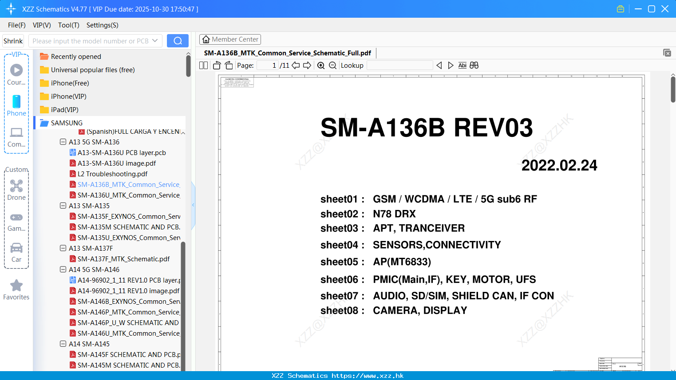Click the Shrink button
Viewport: 676px width, 380px height.
(13, 41)
